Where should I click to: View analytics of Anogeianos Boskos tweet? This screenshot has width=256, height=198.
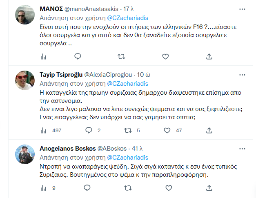(x=44, y=188)
